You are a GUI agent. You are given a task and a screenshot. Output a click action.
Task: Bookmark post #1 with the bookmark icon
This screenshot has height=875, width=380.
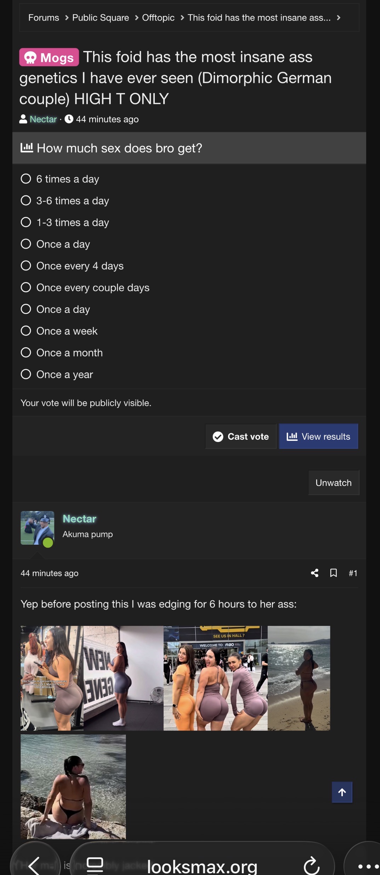coord(333,573)
